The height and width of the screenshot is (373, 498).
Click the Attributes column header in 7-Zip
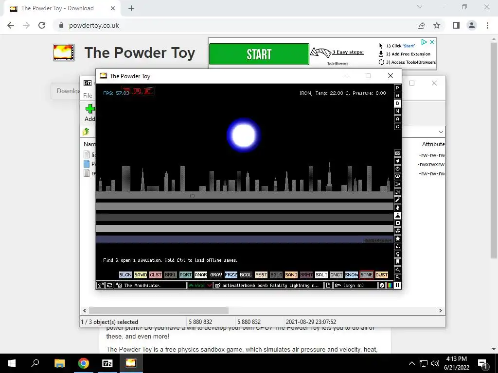pos(433,144)
